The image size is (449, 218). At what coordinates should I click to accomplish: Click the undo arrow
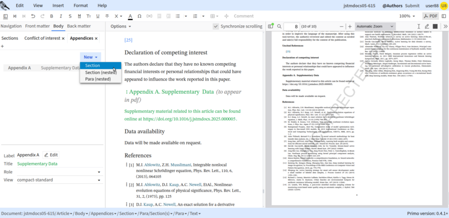pyautogui.click(x=33, y=16)
